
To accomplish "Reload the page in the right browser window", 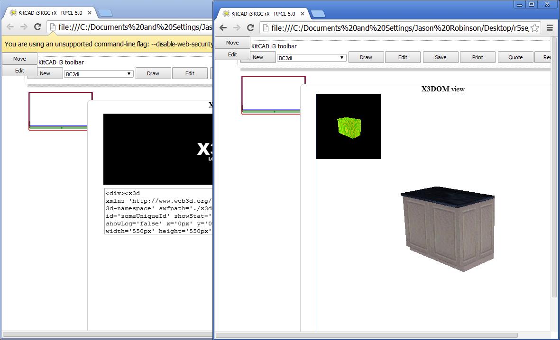I will tap(251, 28).
